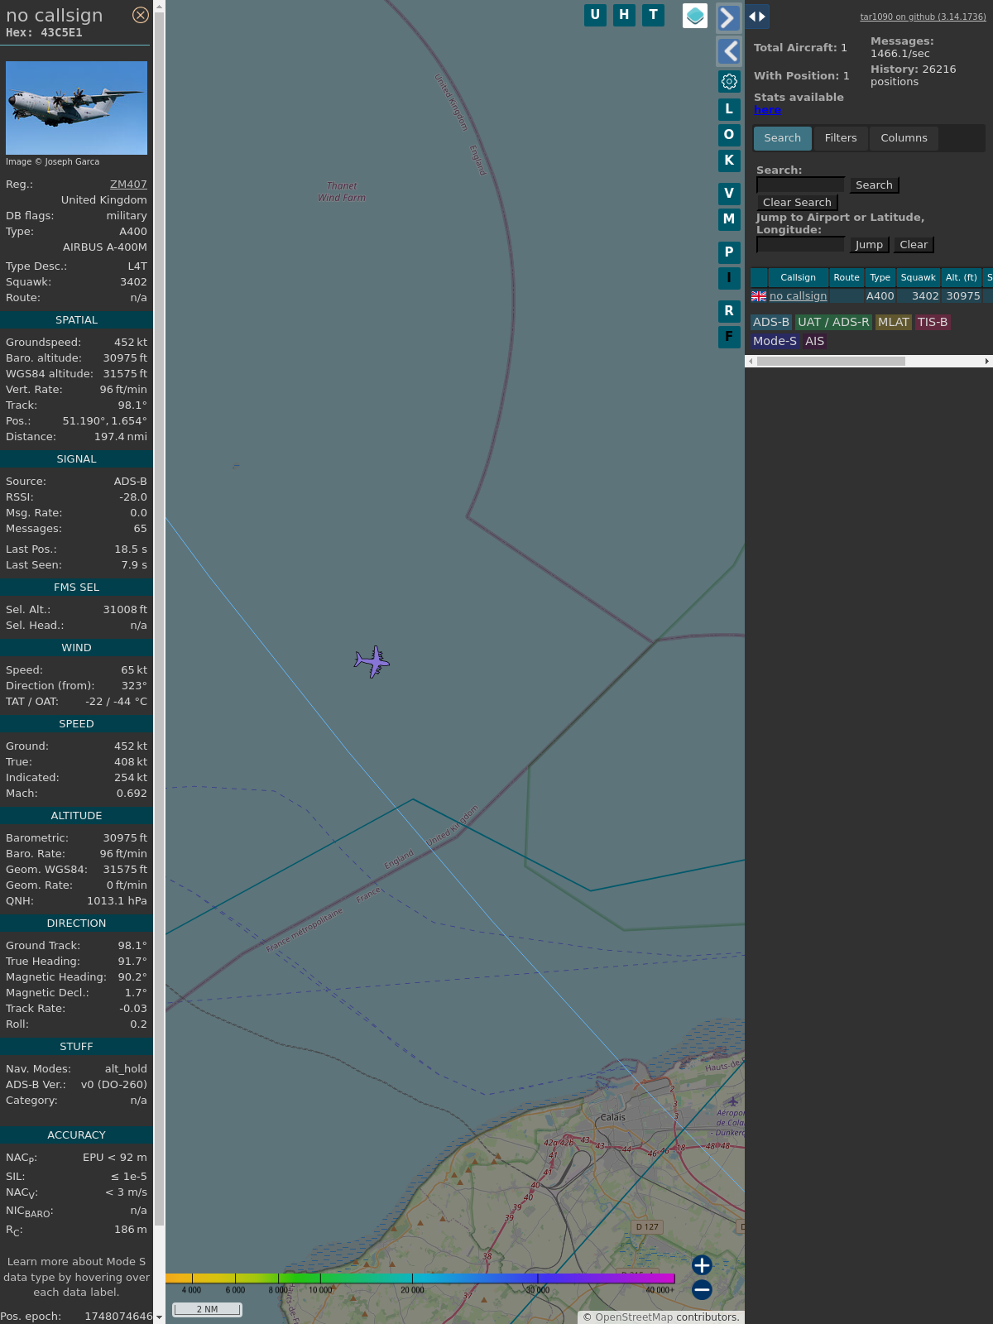Open the settings gear icon
The width and height of the screenshot is (993, 1324).
(729, 81)
